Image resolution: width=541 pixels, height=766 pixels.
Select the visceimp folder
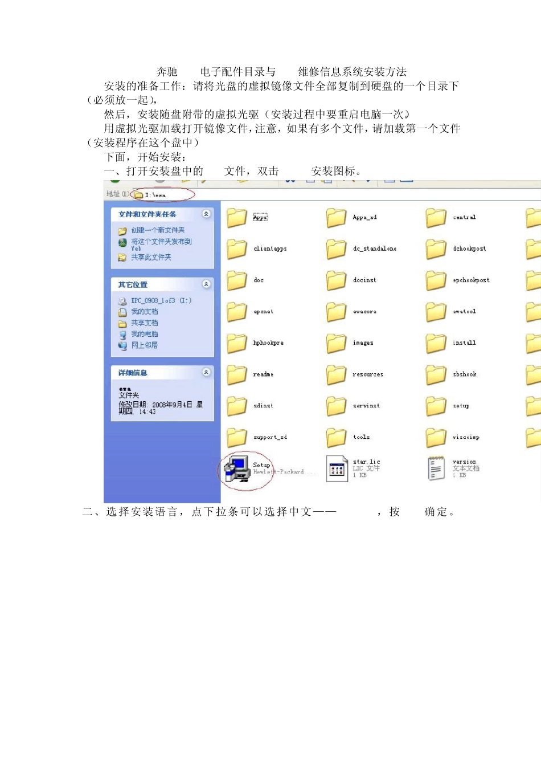click(452, 437)
